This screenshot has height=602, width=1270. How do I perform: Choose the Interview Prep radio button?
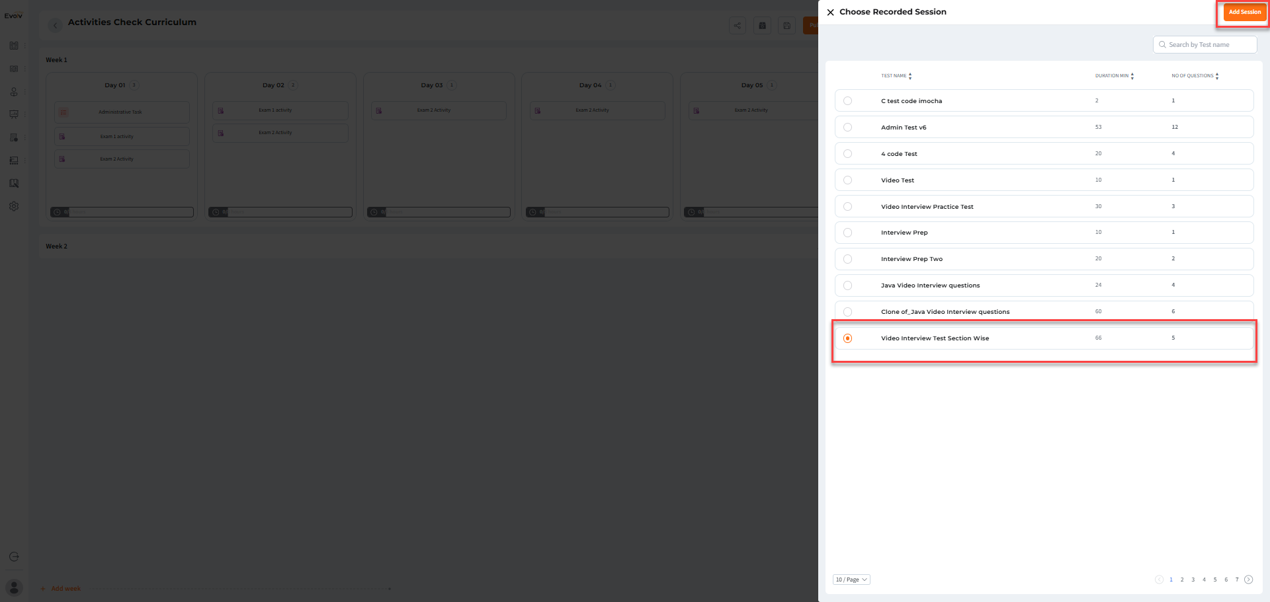coord(847,233)
